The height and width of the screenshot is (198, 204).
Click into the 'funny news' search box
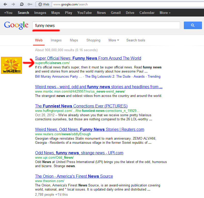(106, 25)
